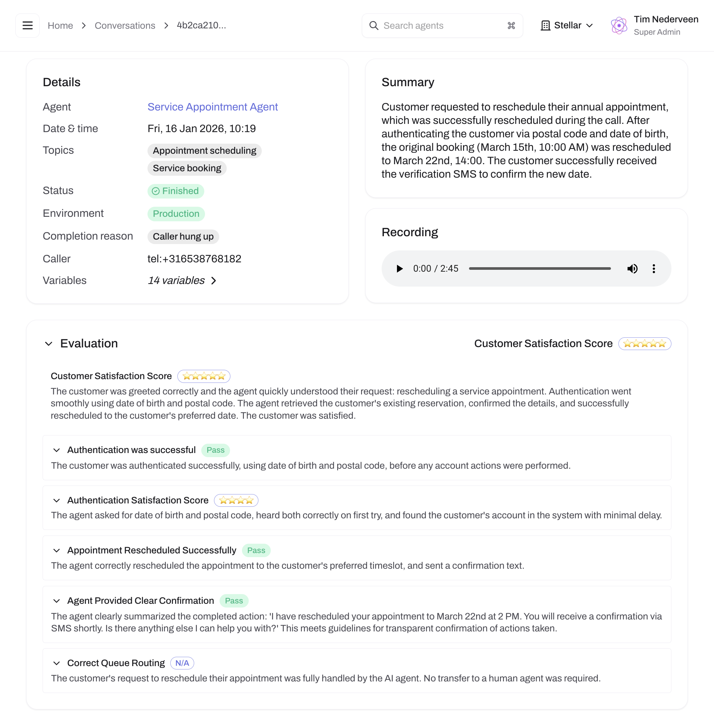
Task: Open the recording's three-dot options menu
Action: pos(654,268)
